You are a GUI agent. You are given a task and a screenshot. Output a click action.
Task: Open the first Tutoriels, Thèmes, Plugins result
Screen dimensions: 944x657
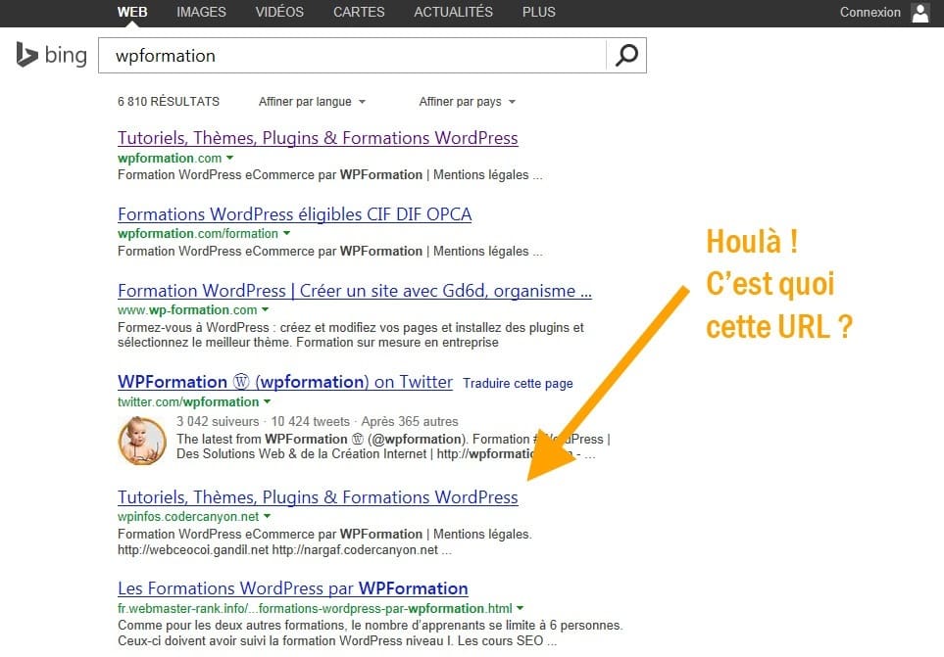pos(317,138)
